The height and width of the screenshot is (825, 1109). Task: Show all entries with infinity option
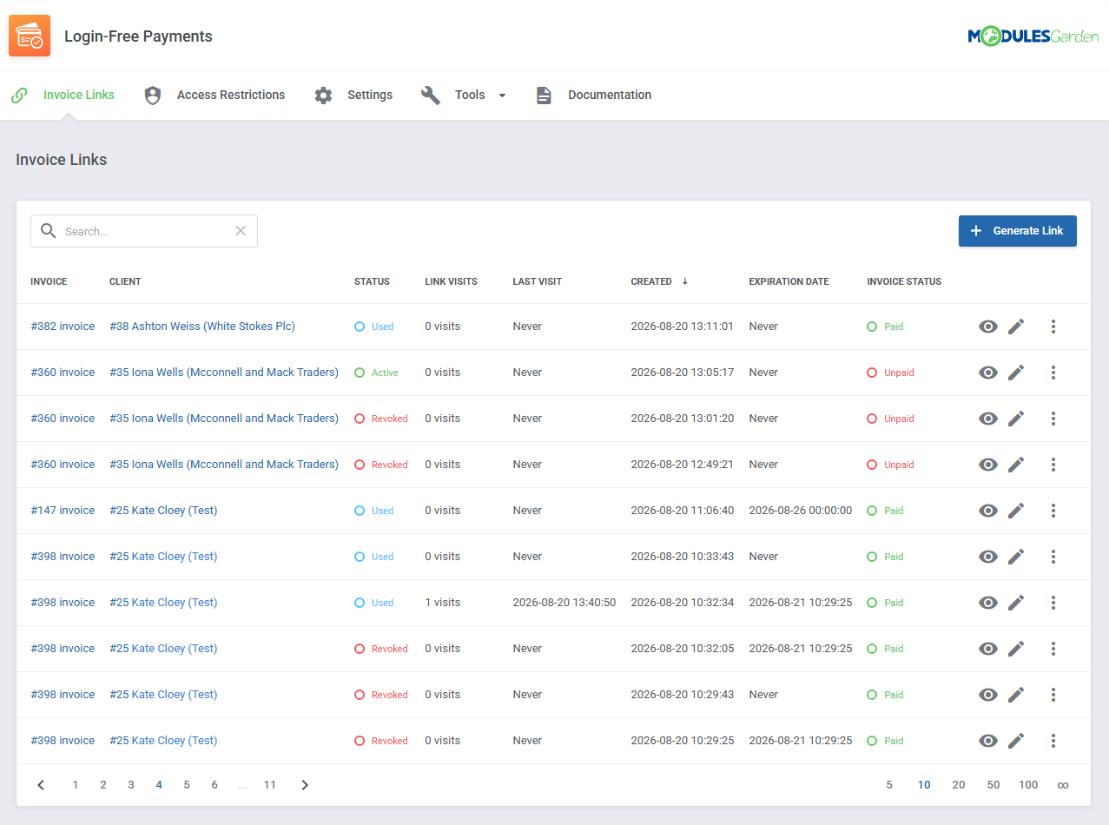[1063, 785]
